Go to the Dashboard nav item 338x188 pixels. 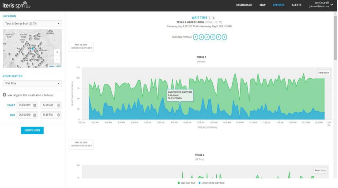click(x=244, y=5)
